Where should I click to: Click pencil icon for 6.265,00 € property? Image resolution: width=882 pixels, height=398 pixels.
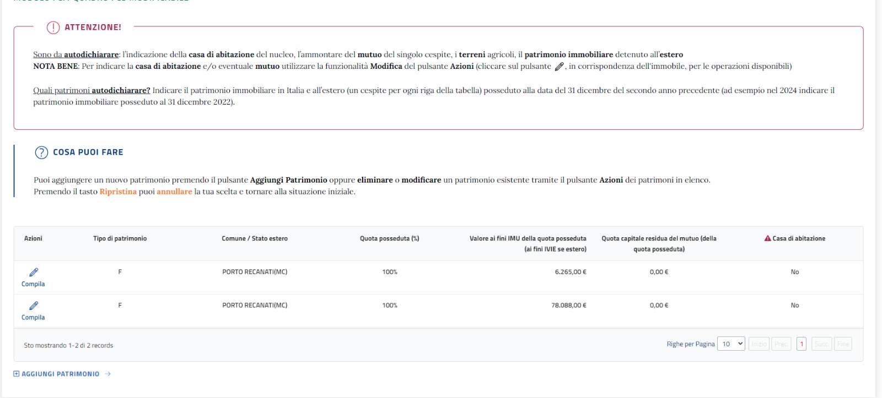[34, 272]
